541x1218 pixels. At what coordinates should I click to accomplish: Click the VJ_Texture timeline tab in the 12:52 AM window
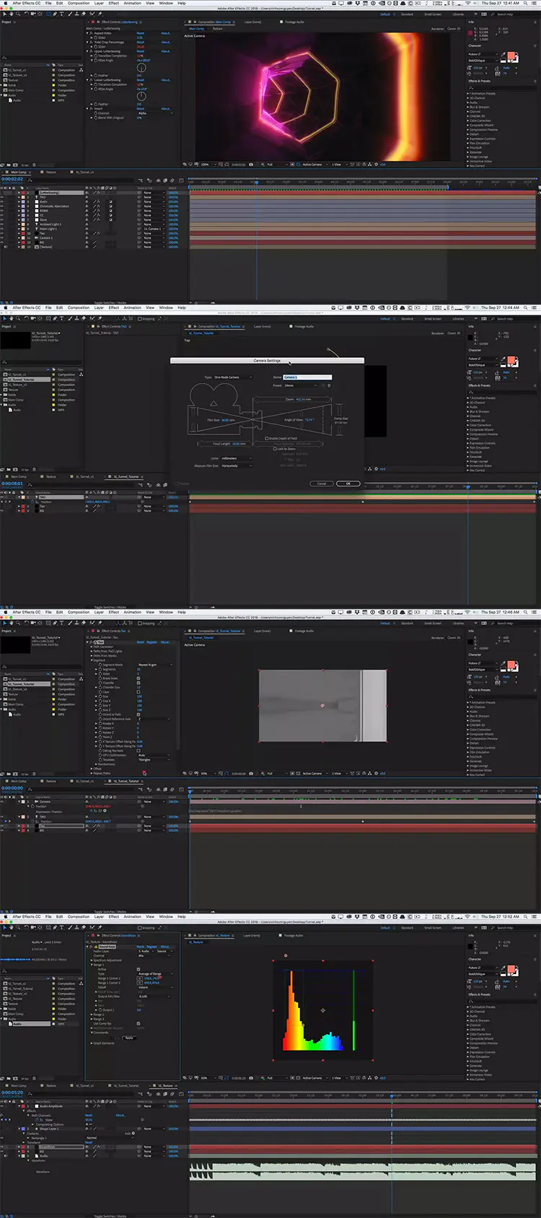165,1086
